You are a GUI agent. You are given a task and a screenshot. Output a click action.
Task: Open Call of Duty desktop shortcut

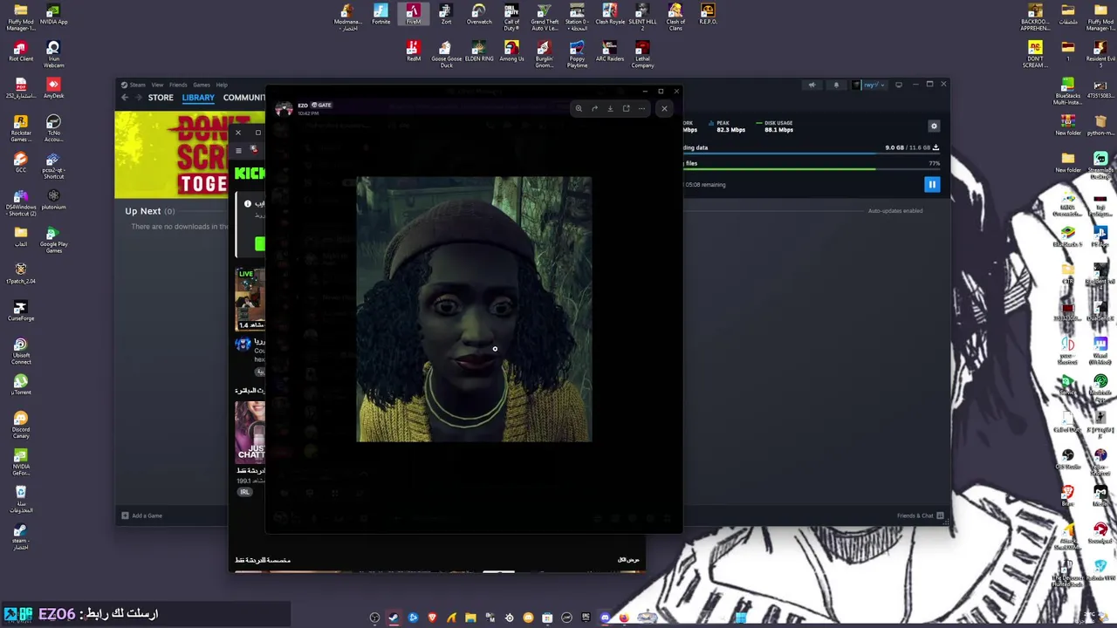tap(511, 17)
